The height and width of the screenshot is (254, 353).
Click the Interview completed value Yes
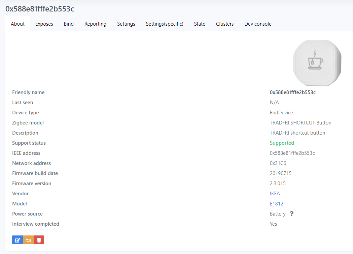273,224
